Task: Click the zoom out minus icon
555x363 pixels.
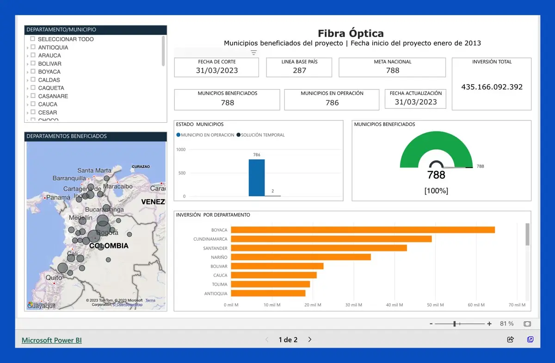Action: [431, 324]
